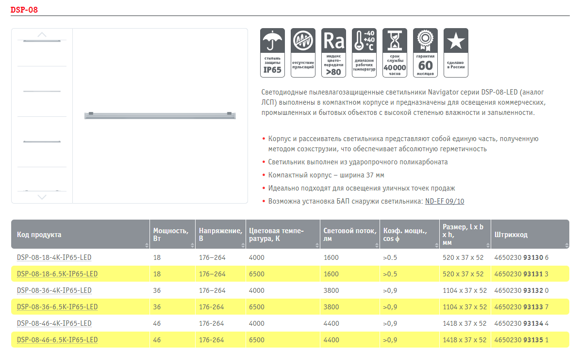Screen dimensions: 580x350
Task: Click the DSP-08 section heading
Action: click(24, 10)
